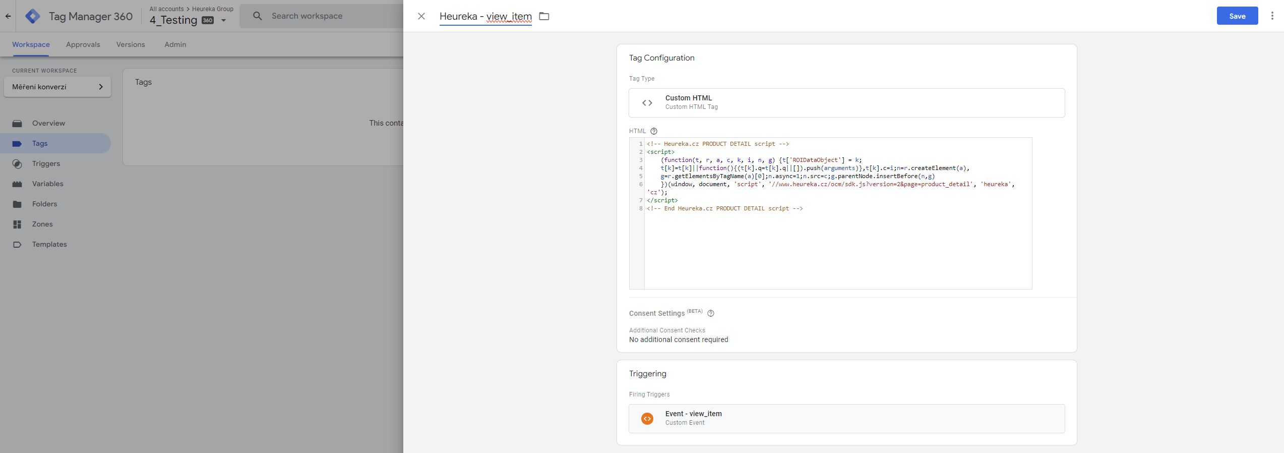The height and width of the screenshot is (453, 1284).
Task: Open Folders in the sidebar
Action: [x=55, y=204]
